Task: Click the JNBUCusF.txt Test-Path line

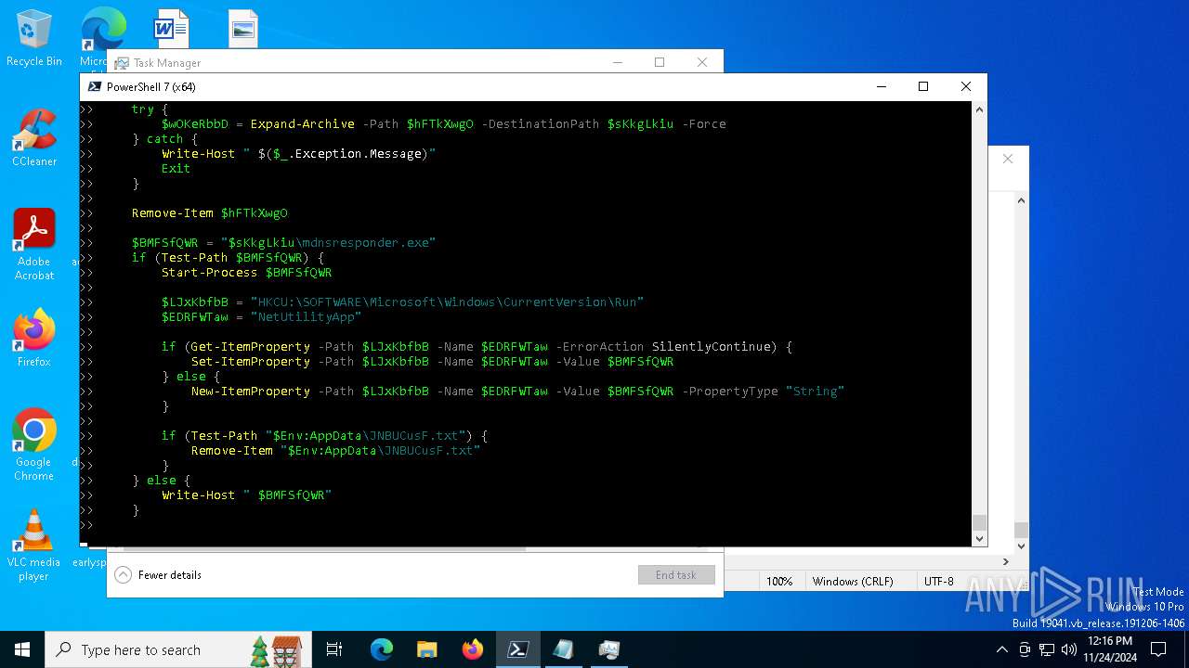Action: [x=324, y=436]
